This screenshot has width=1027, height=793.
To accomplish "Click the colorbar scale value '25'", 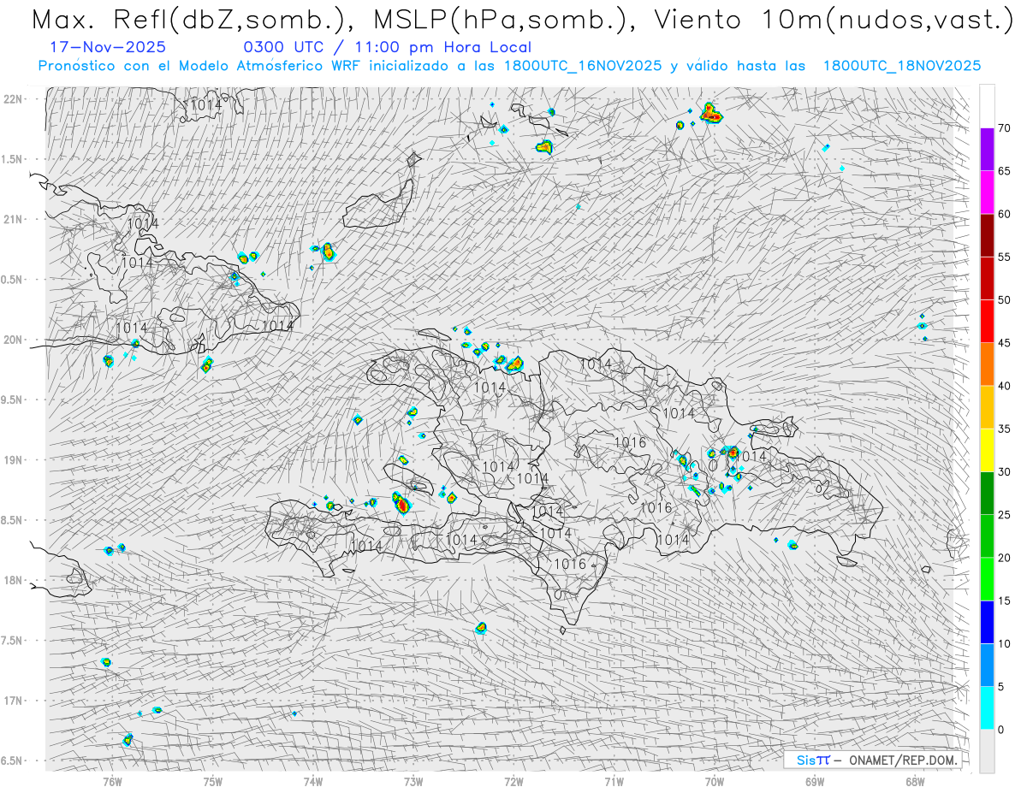I will point(1004,515).
